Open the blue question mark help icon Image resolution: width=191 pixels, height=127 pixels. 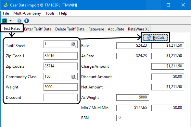click(19, 21)
